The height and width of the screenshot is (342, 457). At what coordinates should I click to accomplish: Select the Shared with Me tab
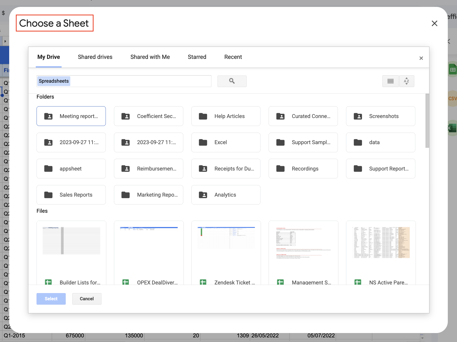(x=150, y=57)
